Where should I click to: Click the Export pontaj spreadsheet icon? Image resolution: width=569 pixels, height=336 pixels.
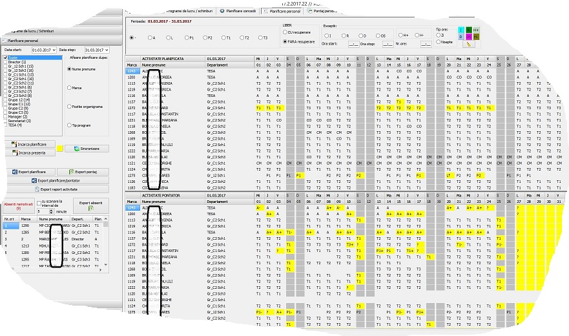(72, 172)
